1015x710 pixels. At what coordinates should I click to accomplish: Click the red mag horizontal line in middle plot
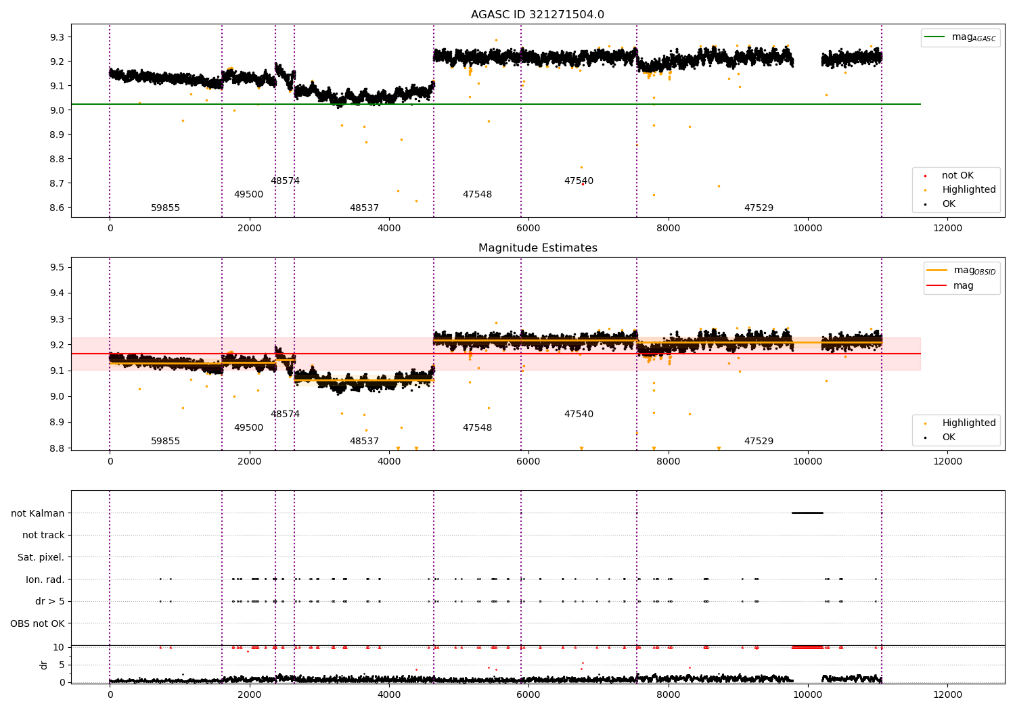pos(495,354)
